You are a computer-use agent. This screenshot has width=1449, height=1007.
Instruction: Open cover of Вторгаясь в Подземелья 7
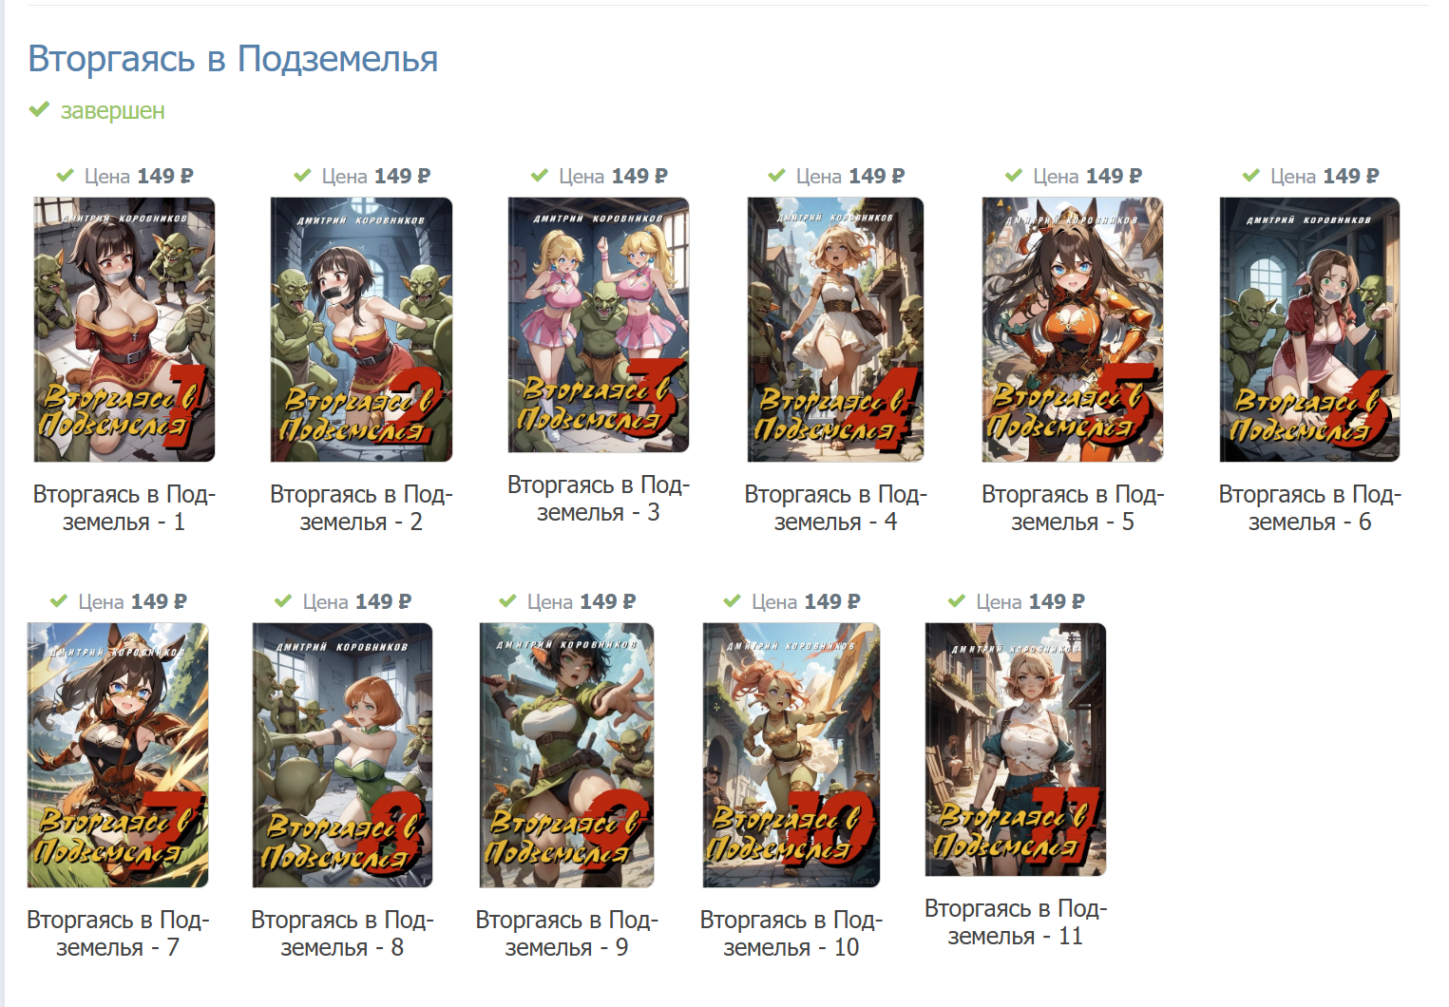pyautogui.click(x=118, y=755)
